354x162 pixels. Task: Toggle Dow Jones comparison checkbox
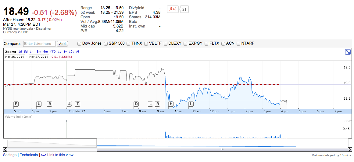click(79, 44)
